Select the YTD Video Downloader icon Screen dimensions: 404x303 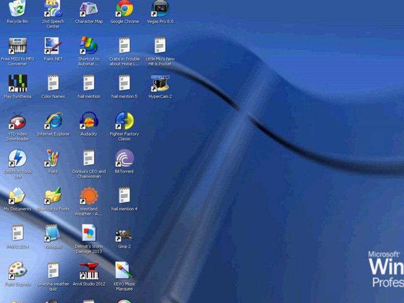click(18, 121)
